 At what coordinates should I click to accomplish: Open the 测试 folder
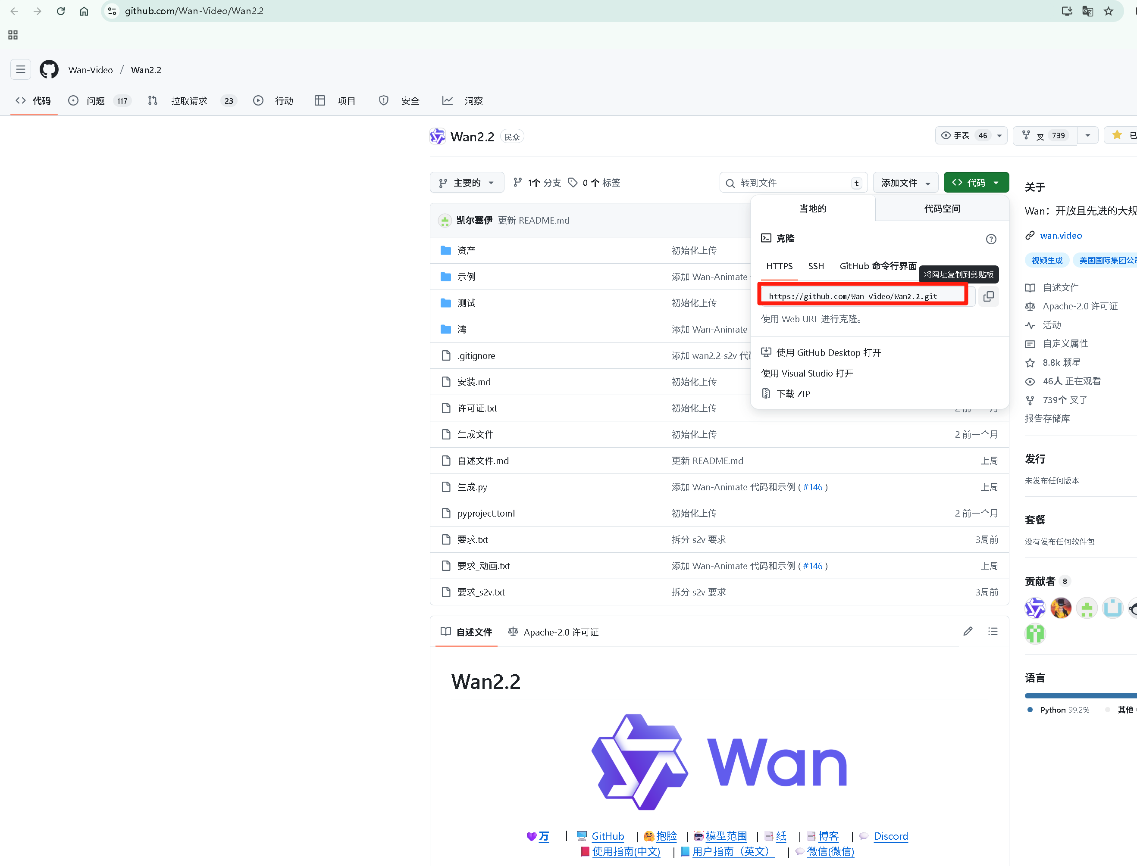click(x=466, y=303)
